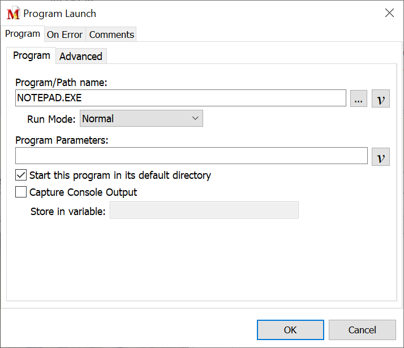
Task: Insert variable into the Program Parameters field
Action: (x=381, y=156)
